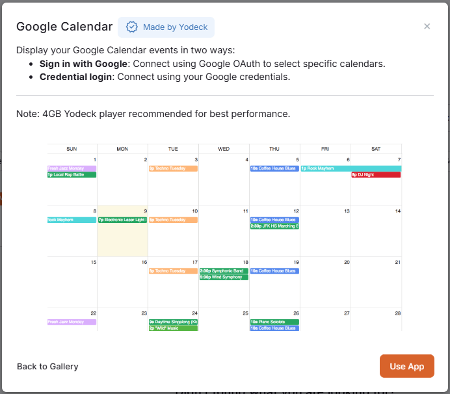Click the 2:30p JFK HS Marching event

[274, 226]
